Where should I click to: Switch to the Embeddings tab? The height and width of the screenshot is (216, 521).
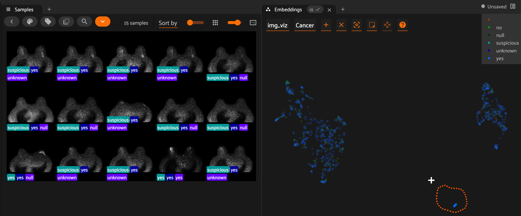[x=288, y=10]
